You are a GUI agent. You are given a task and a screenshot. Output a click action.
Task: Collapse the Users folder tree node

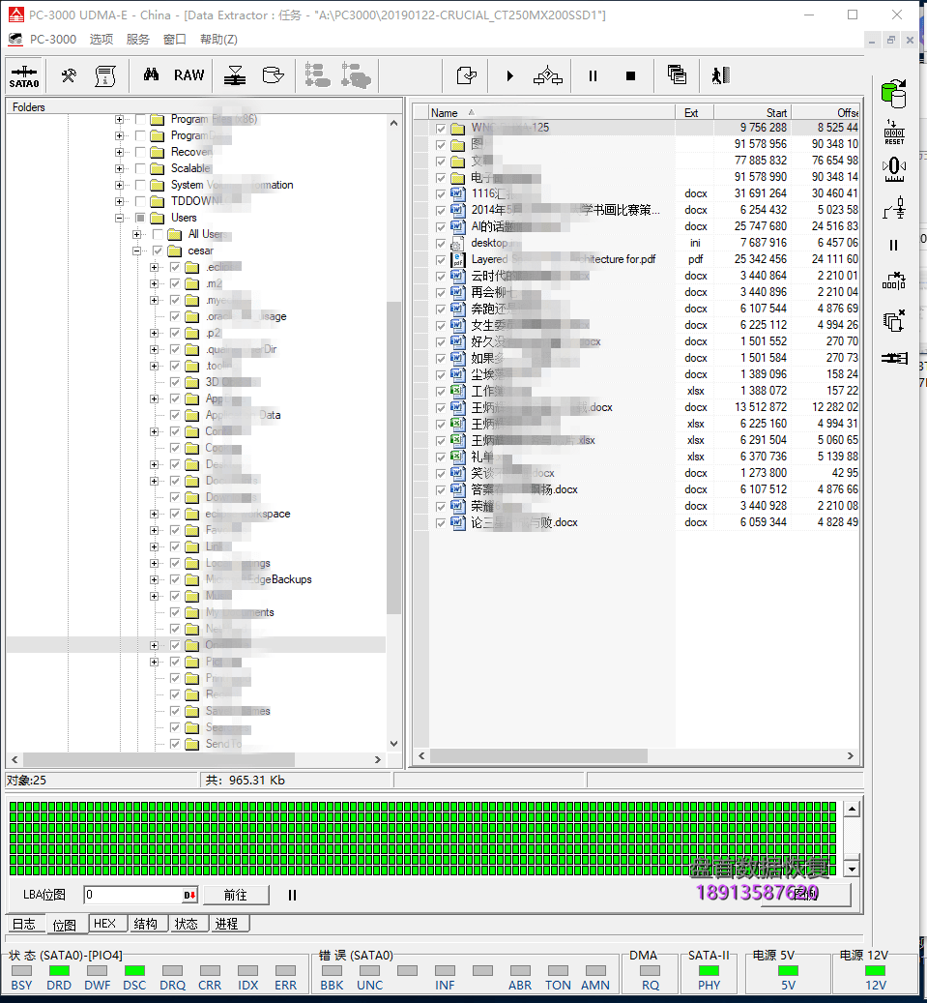pos(119,219)
